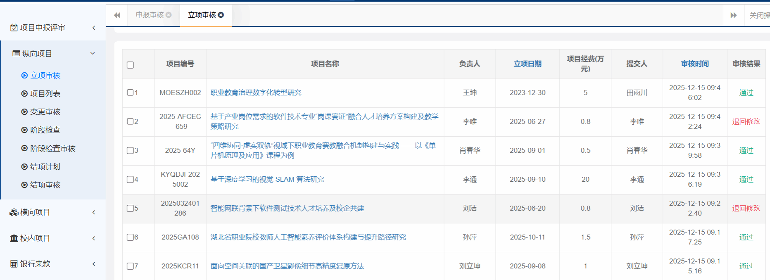This screenshot has height=280, width=770.
Task: Close the 申报审核 tab via its X icon
Action: pyautogui.click(x=169, y=15)
